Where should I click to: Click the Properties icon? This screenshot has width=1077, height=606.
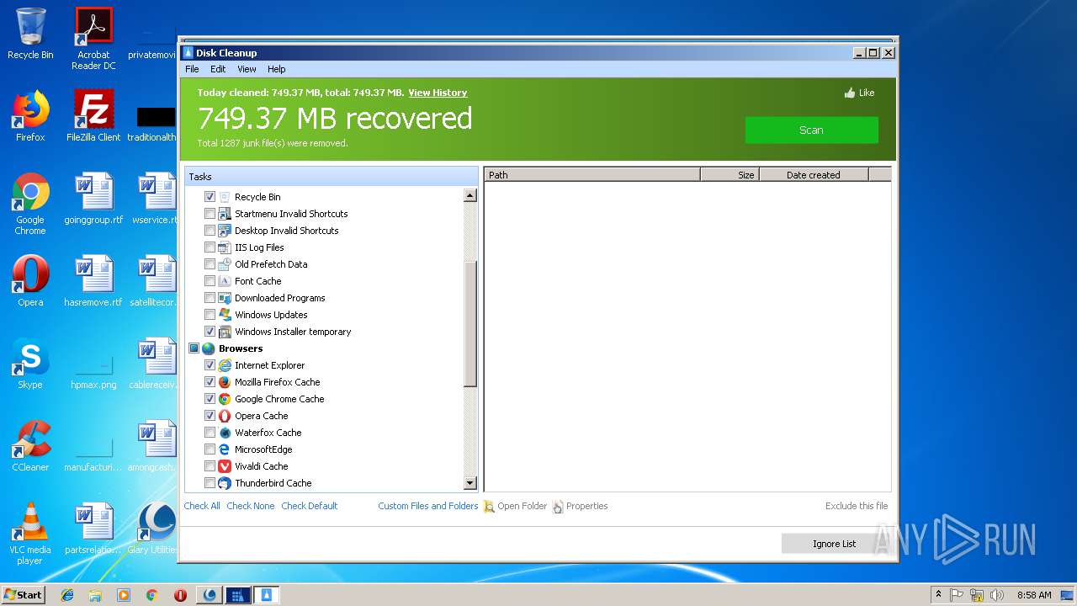coord(558,507)
